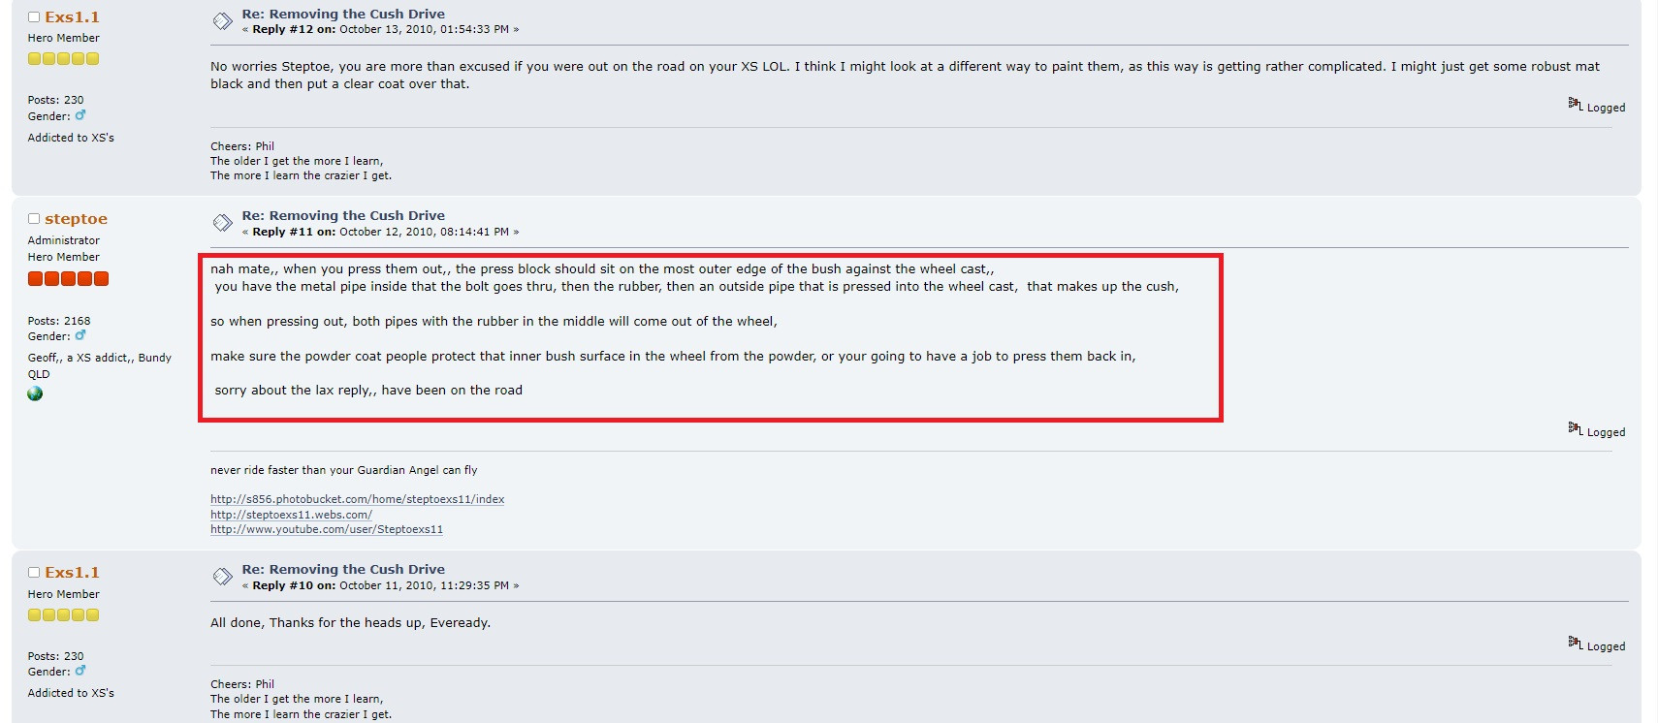
Task: Open the Reply #10 post title link
Action: pyautogui.click(x=343, y=569)
